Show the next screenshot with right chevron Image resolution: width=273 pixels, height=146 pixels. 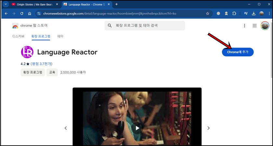(x=208, y=128)
